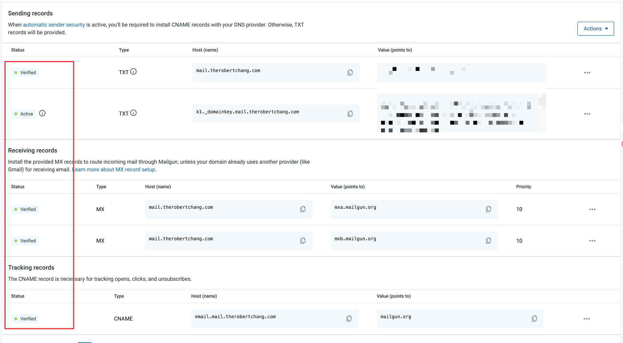Copy host name of mxa MX record
Screen dimensions: 623x343
coord(303,209)
